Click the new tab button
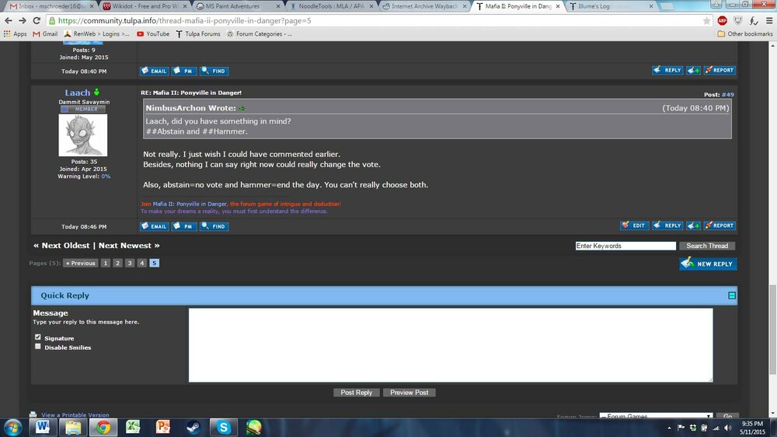 tap(667, 6)
